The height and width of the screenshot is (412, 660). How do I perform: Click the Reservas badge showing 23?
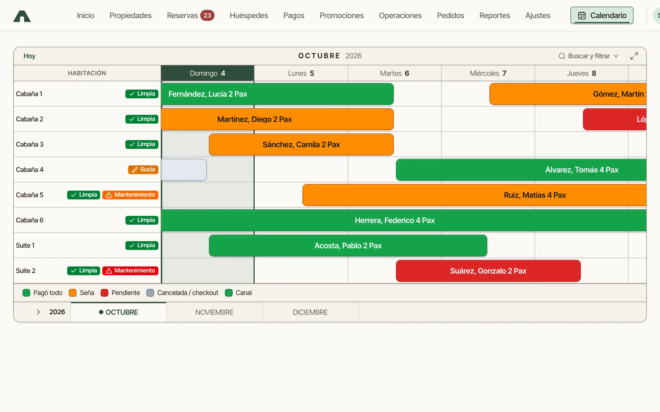coord(207,15)
